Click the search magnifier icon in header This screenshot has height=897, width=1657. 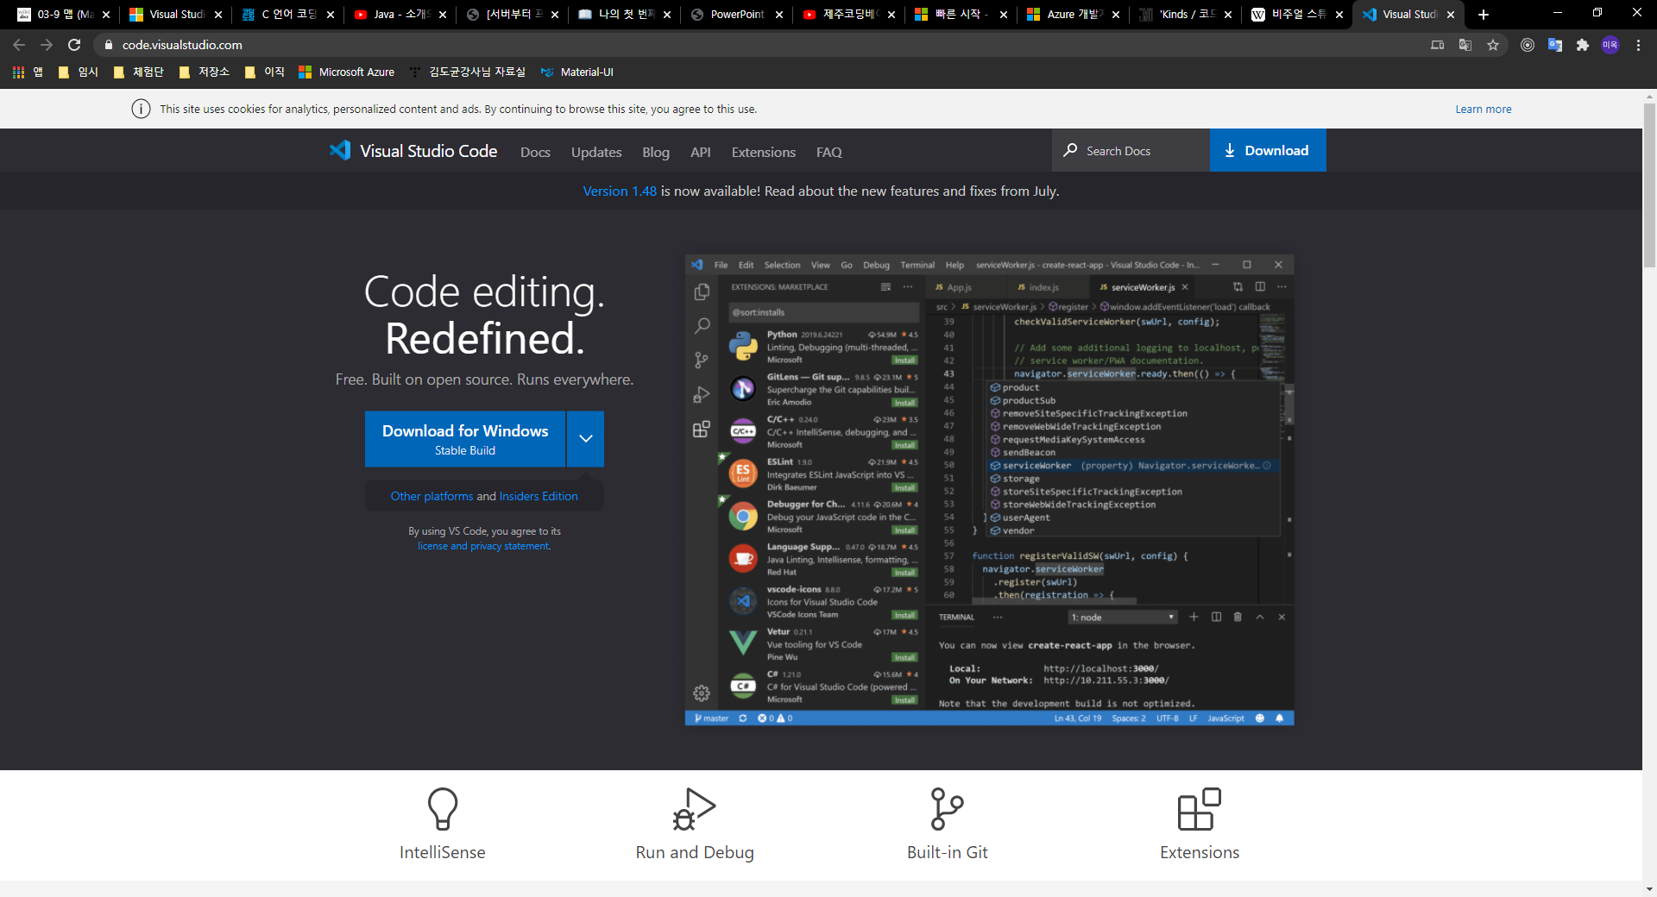[1070, 150]
